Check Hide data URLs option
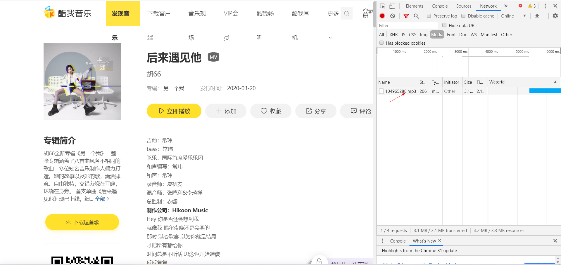Image resolution: width=561 pixels, height=265 pixels. [444, 25]
